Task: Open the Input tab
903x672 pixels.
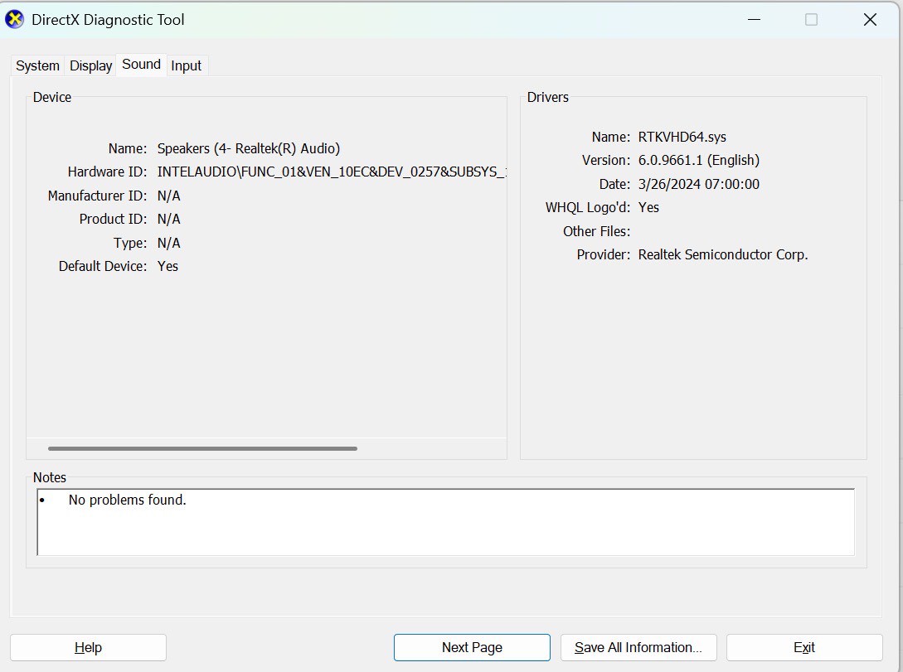Action: point(187,65)
